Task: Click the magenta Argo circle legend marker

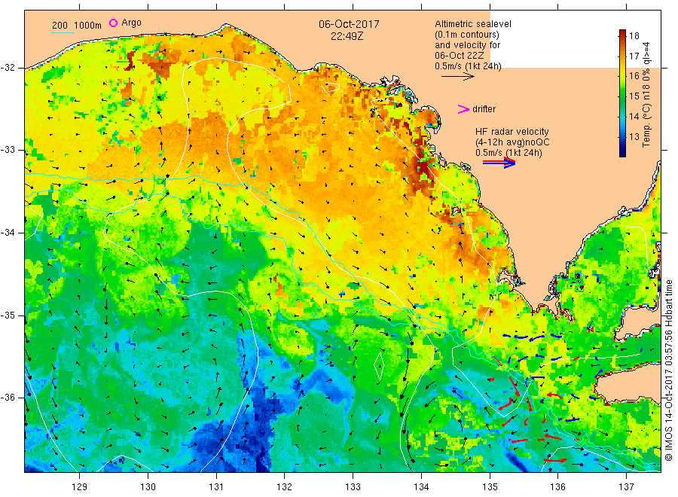Action: coord(113,23)
